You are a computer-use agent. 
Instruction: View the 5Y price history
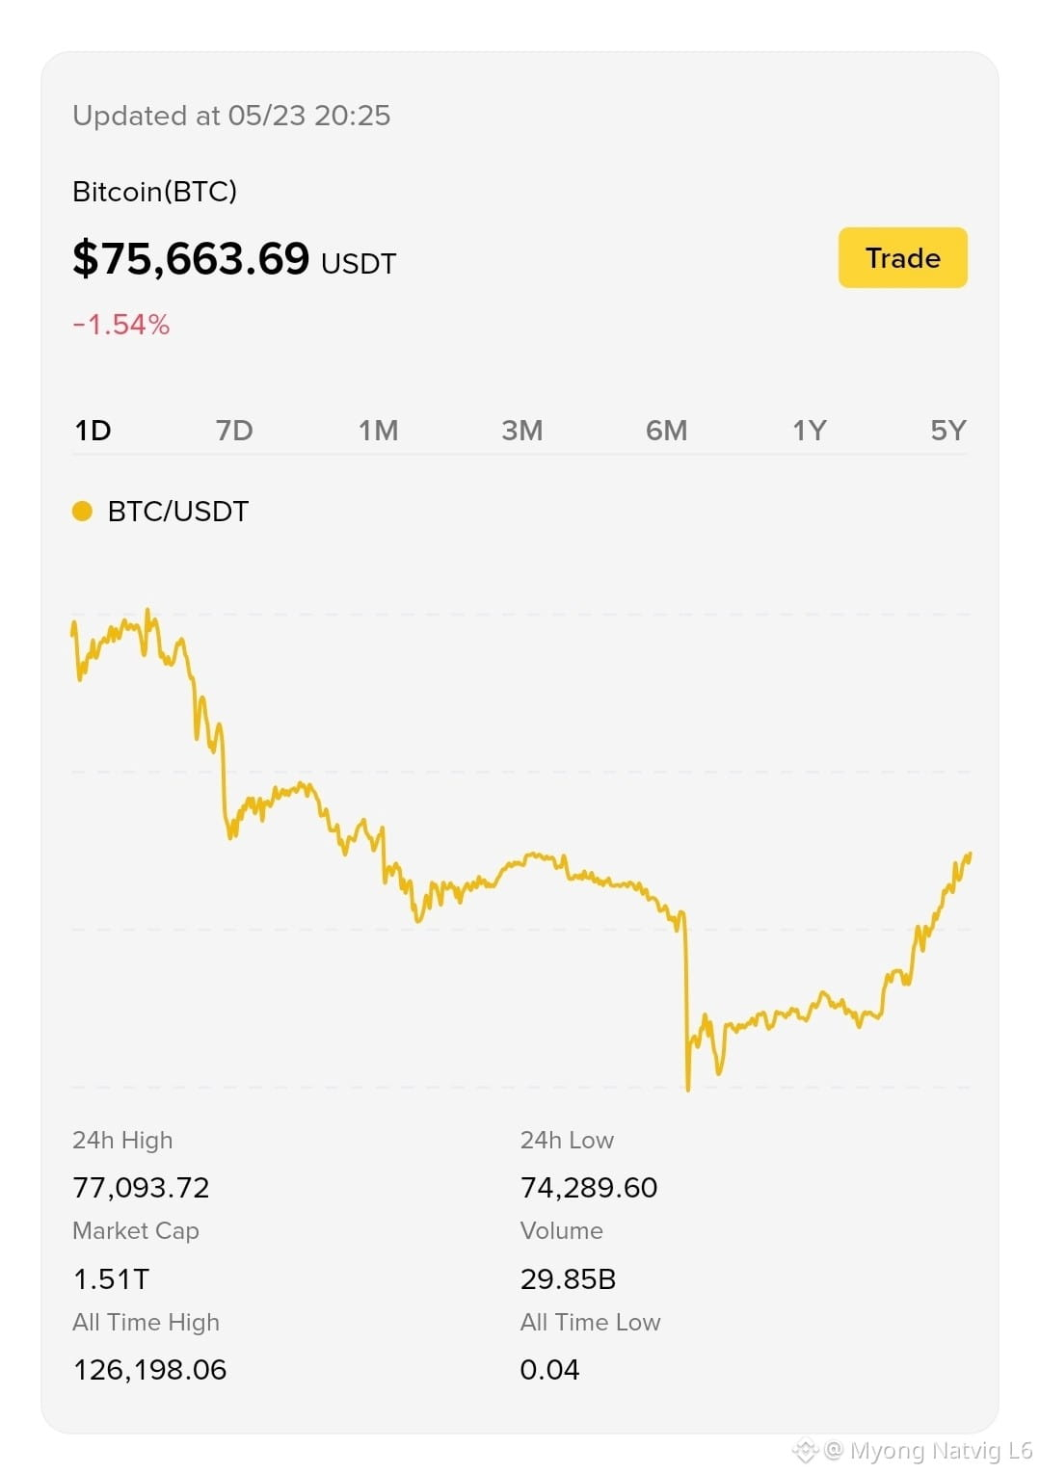[948, 430]
